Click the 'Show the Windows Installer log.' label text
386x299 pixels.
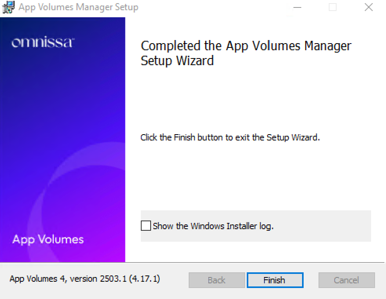[x=213, y=226]
